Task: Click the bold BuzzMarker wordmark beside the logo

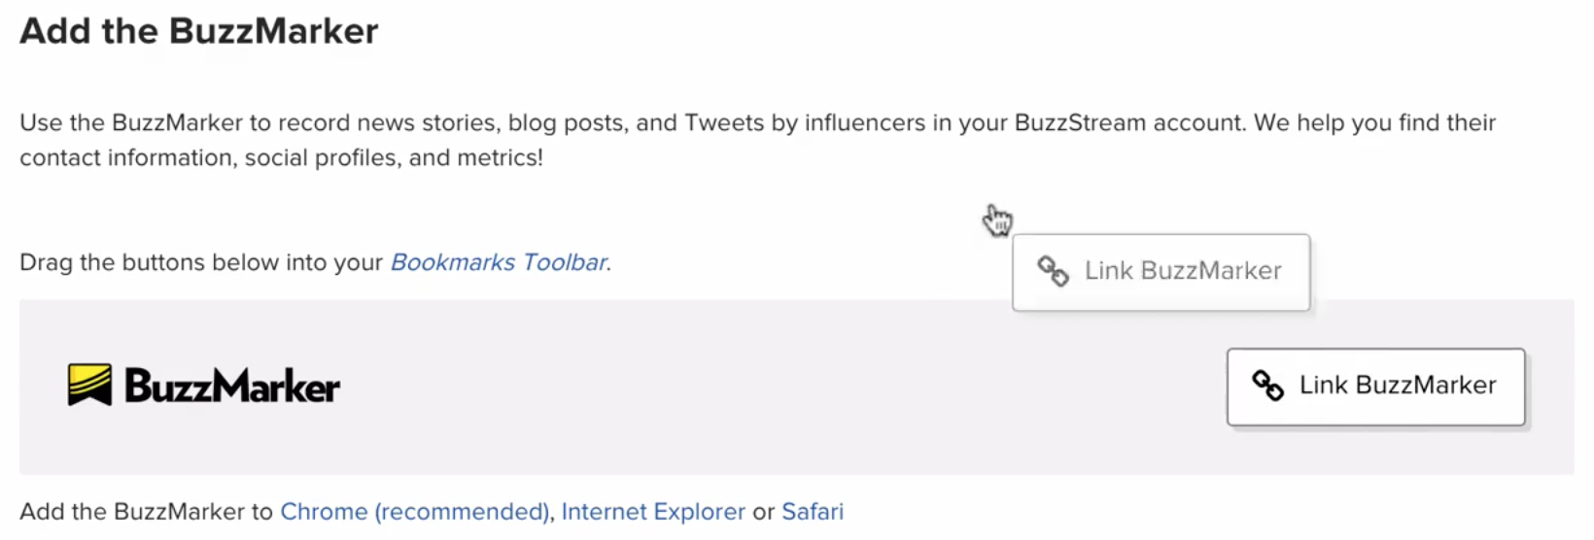Action: coord(232,387)
